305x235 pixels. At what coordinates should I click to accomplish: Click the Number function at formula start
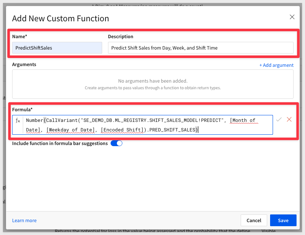tap(34, 120)
